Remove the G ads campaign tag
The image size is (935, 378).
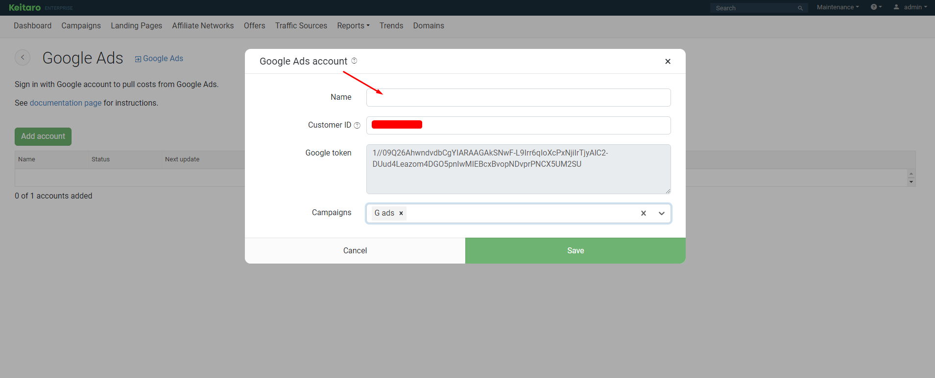tap(401, 213)
